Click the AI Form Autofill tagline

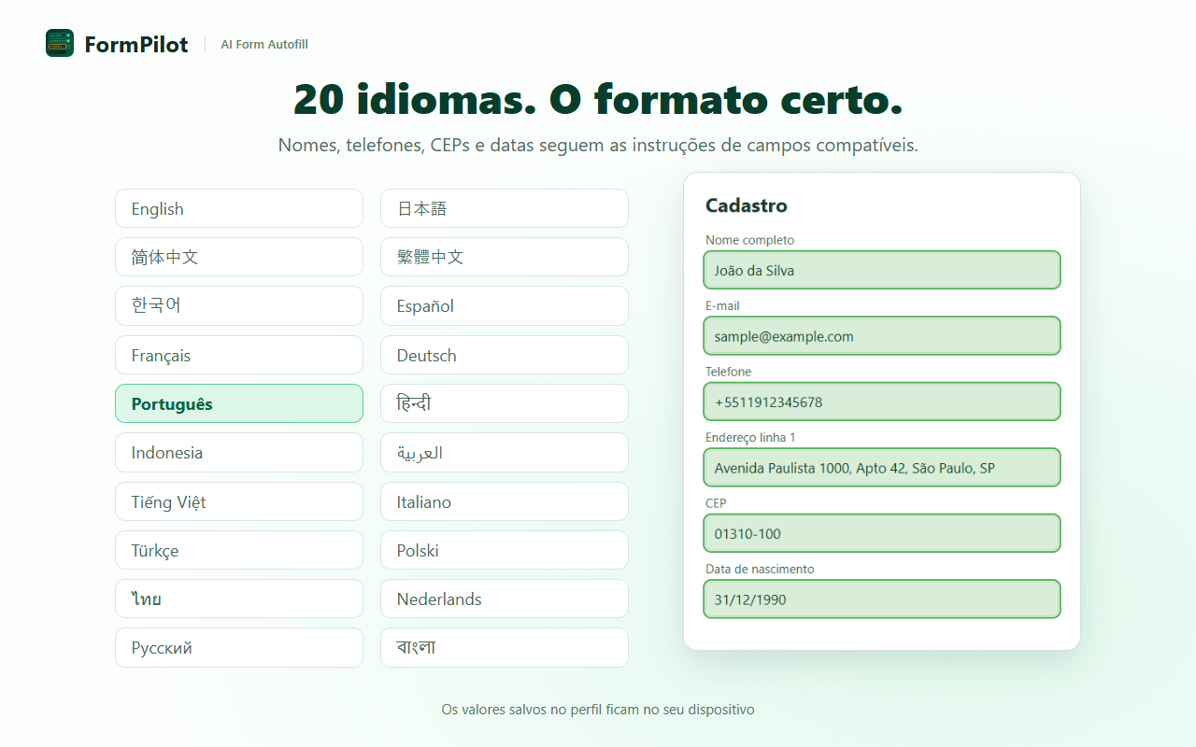click(264, 44)
